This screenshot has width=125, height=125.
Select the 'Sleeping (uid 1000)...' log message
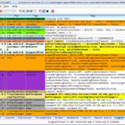tap(85, 19)
